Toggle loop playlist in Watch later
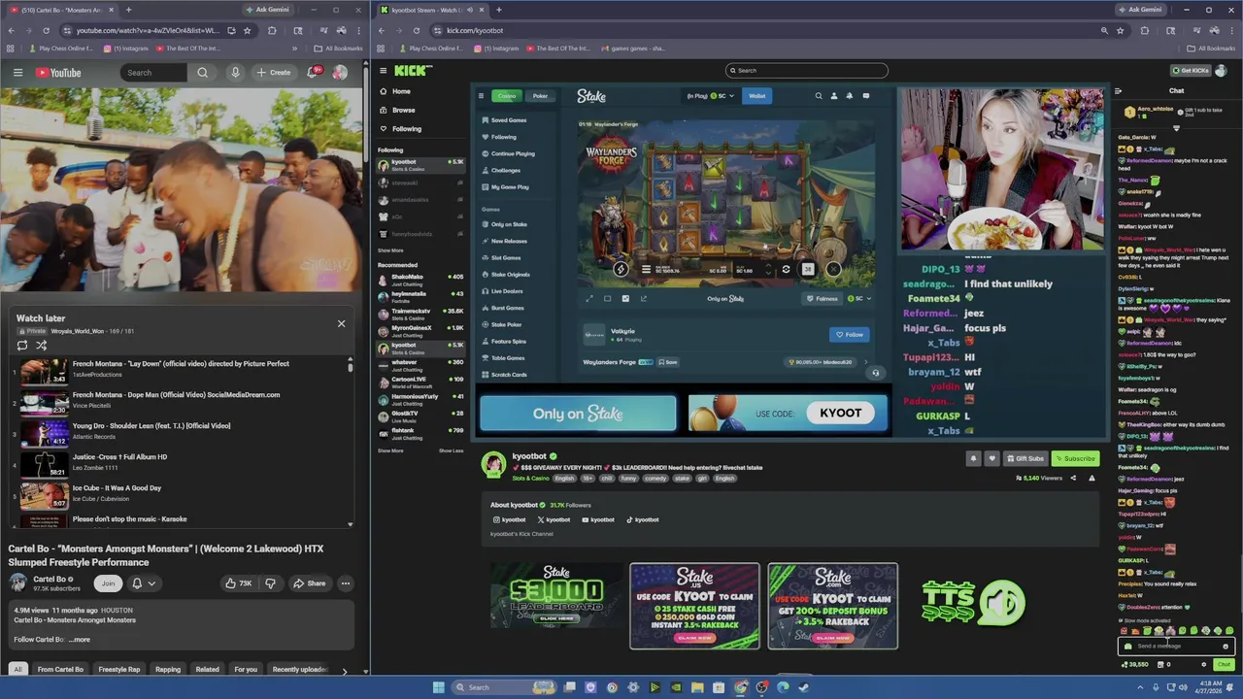 pyautogui.click(x=22, y=345)
